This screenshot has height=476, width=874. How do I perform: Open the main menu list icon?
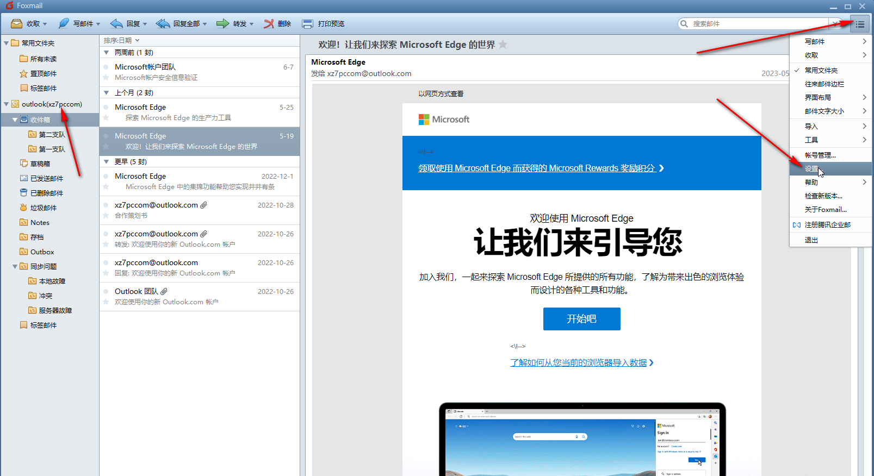point(860,24)
